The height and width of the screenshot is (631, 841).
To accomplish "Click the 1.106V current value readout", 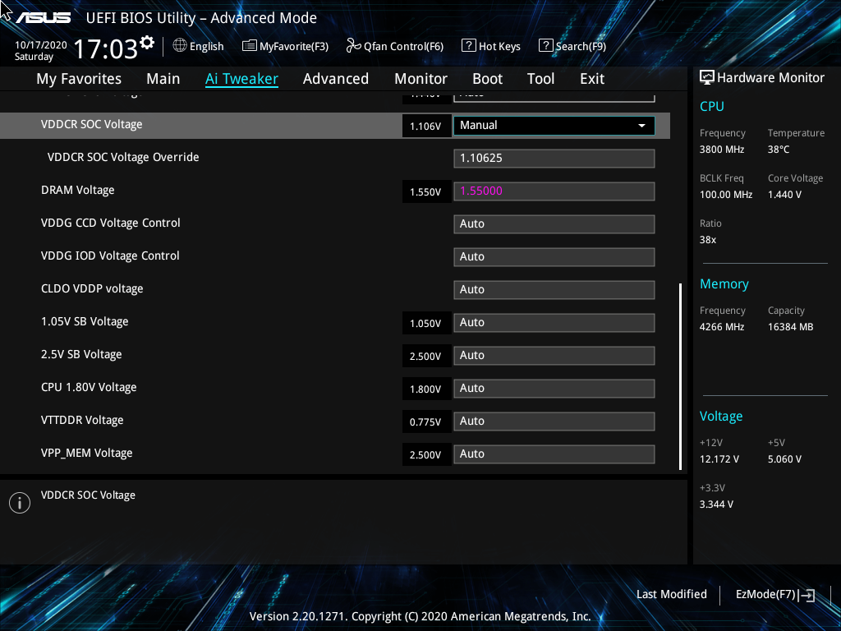I will click(426, 126).
